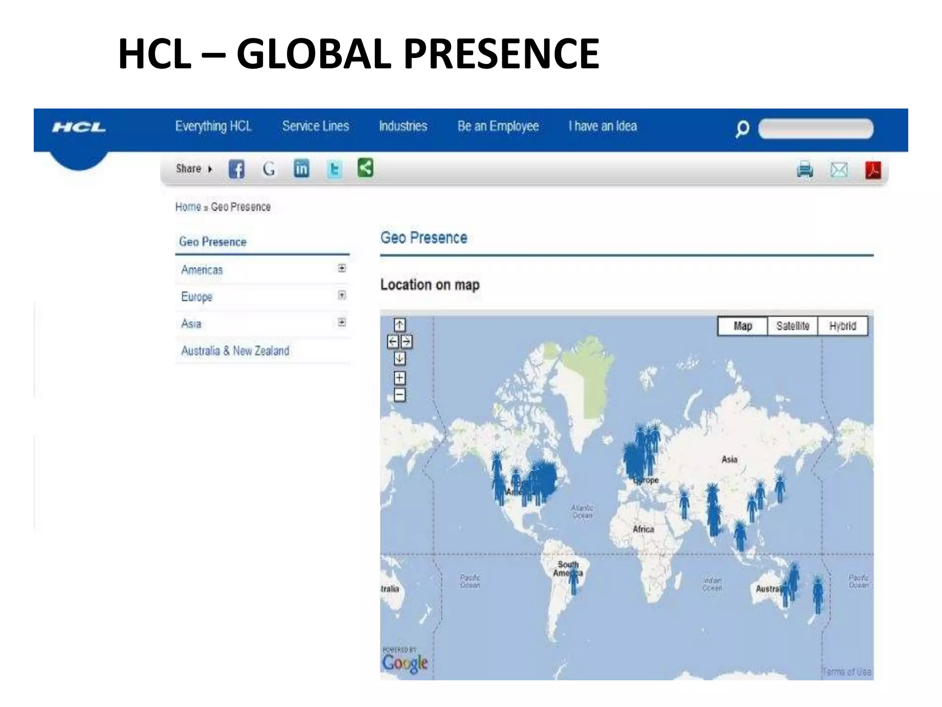Screen dimensions: 942x707
Task: Click the search magnifier icon
Action: pyautogui.click(x=742, y=129)
